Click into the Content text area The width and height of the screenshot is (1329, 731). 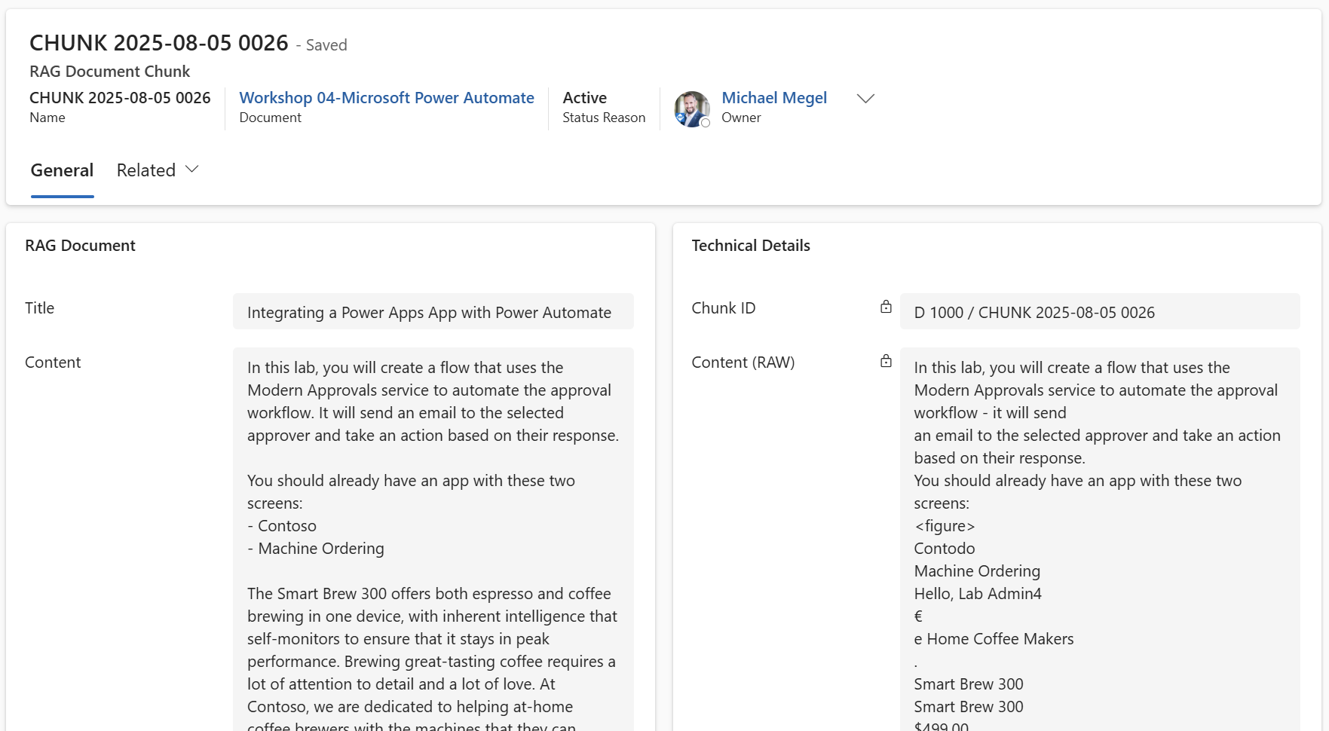(433, 539)
